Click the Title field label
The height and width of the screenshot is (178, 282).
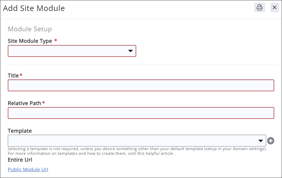(x=13, y=76)
